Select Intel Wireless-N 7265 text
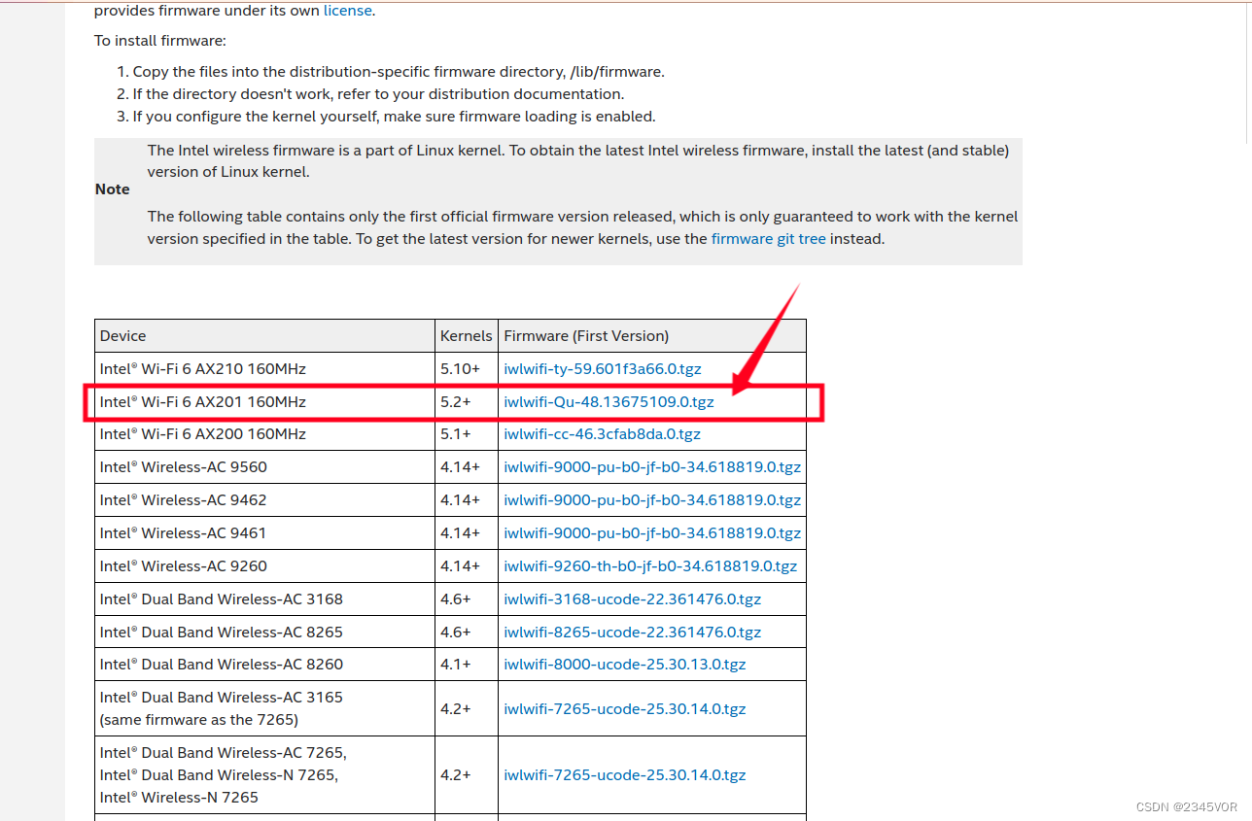Screen dimensions: 1252x821 (x=180, y=798)
